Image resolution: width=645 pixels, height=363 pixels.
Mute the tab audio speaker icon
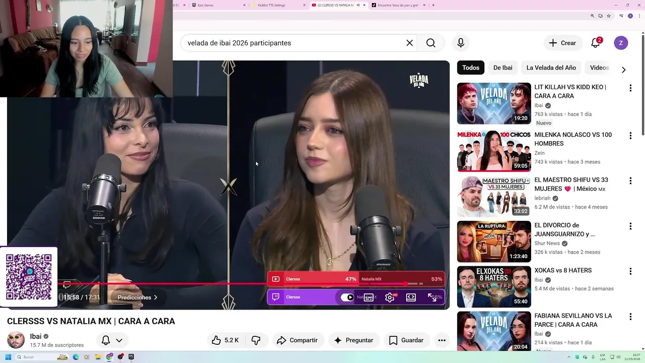point(358,5)
